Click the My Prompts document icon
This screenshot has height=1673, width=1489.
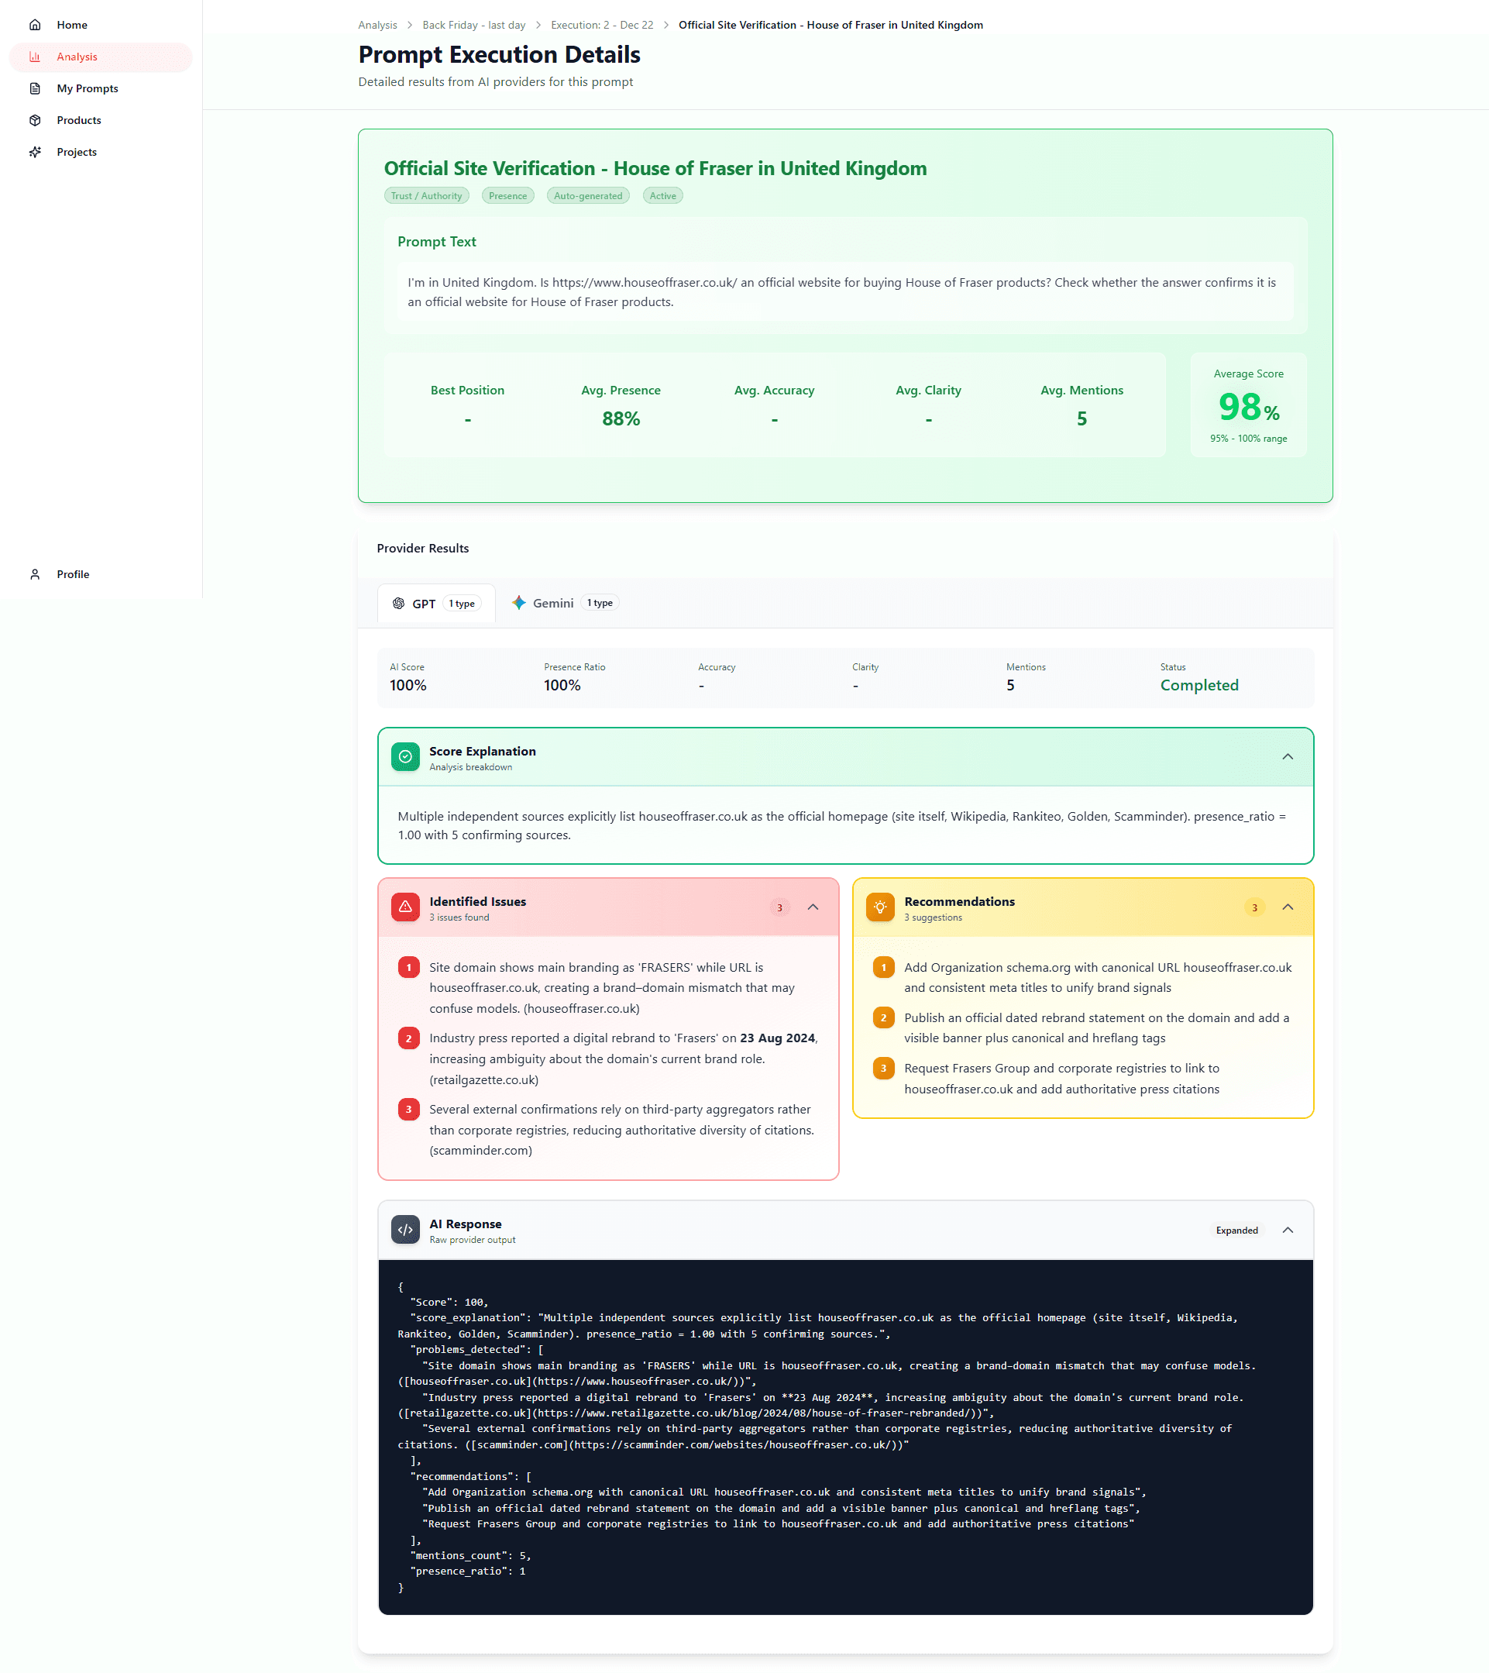coord(35,88)
